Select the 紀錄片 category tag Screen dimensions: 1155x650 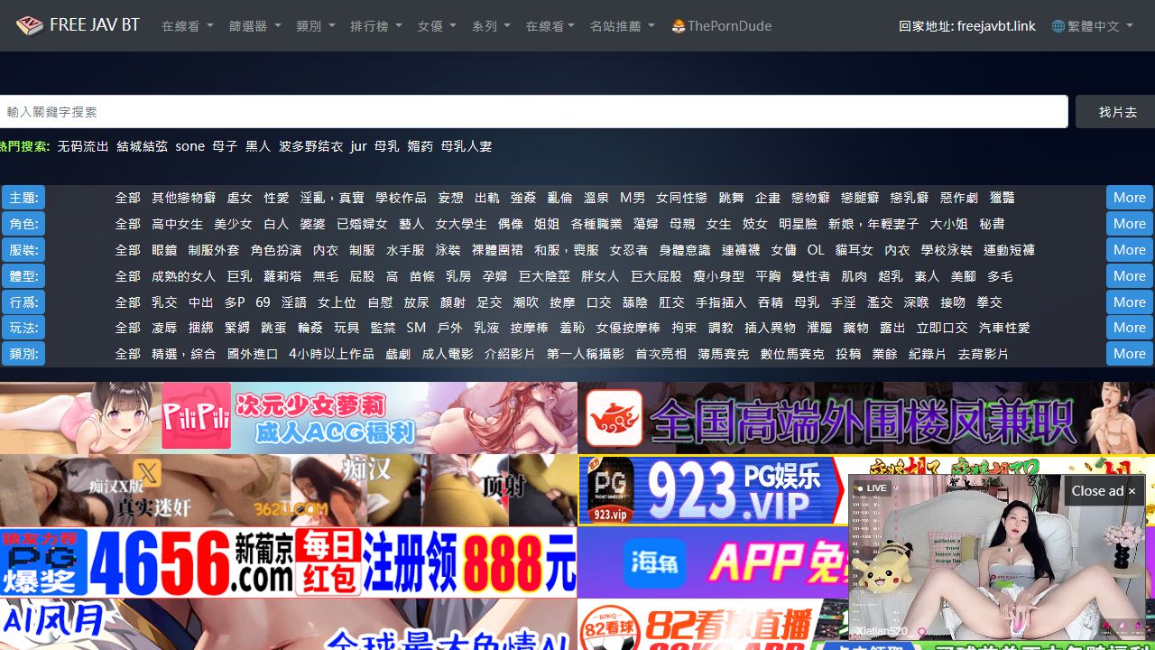coord(928,354)
